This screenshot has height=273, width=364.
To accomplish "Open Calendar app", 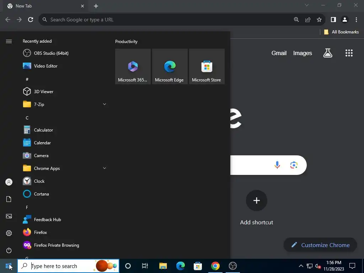I will 65,143.
